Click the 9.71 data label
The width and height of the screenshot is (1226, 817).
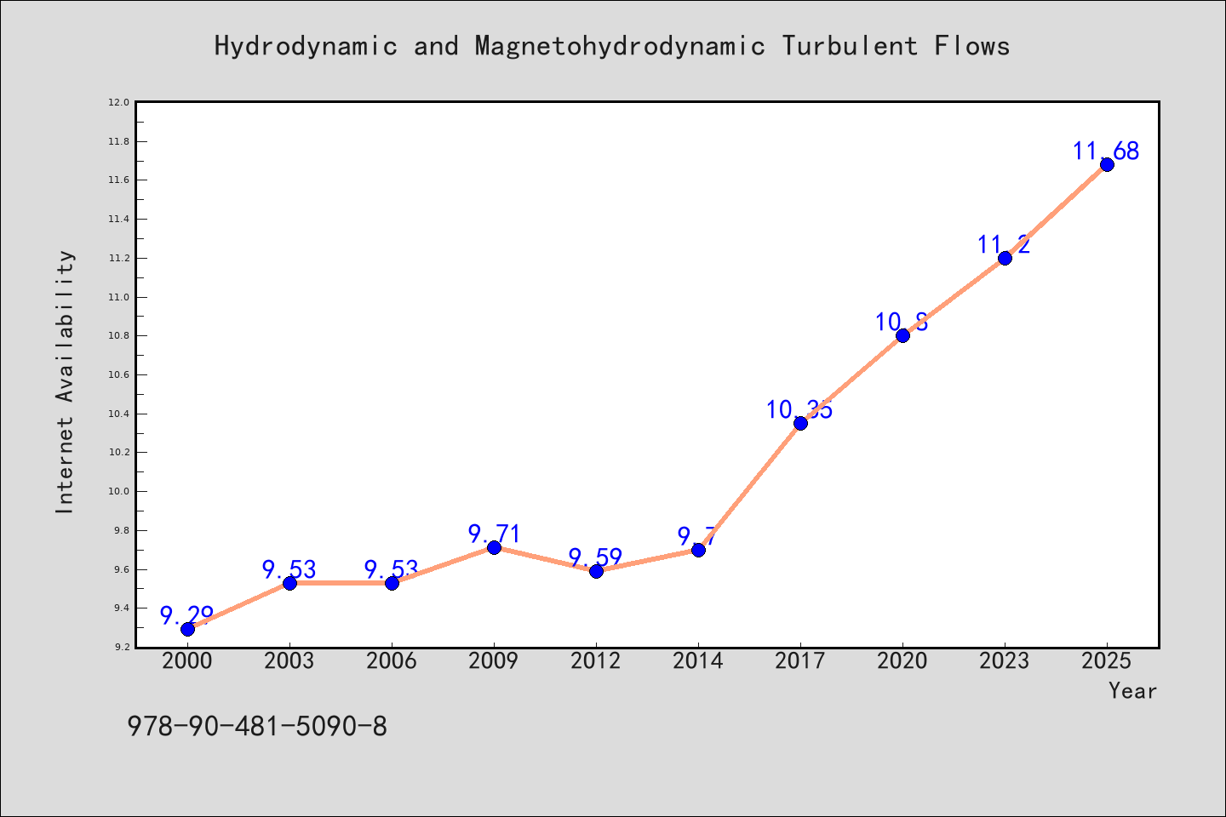[x=494, y=534]
